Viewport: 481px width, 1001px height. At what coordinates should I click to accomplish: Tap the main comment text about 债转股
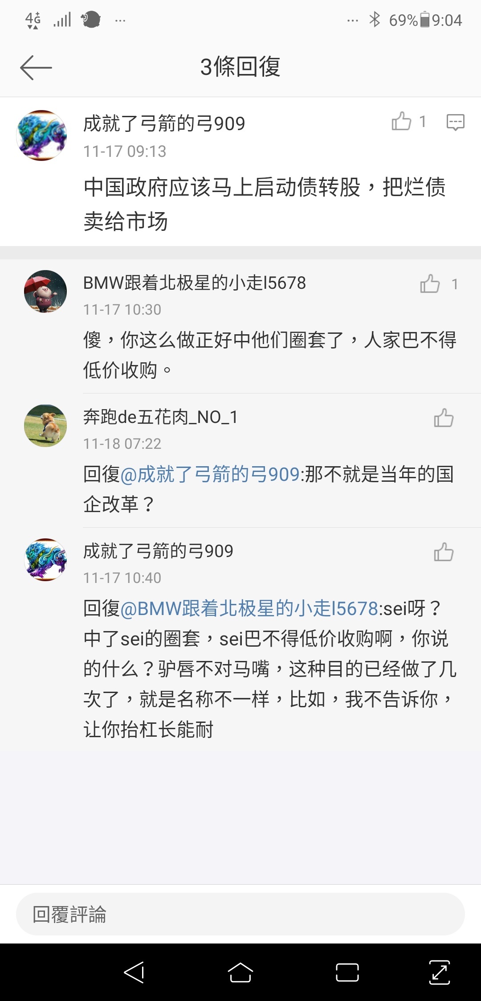[265, 204]
